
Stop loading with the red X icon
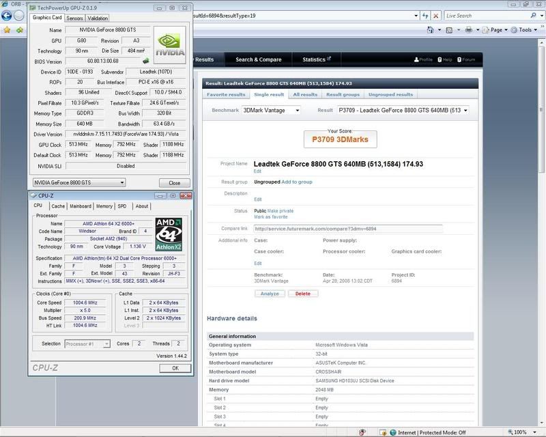tap(435, 16)
